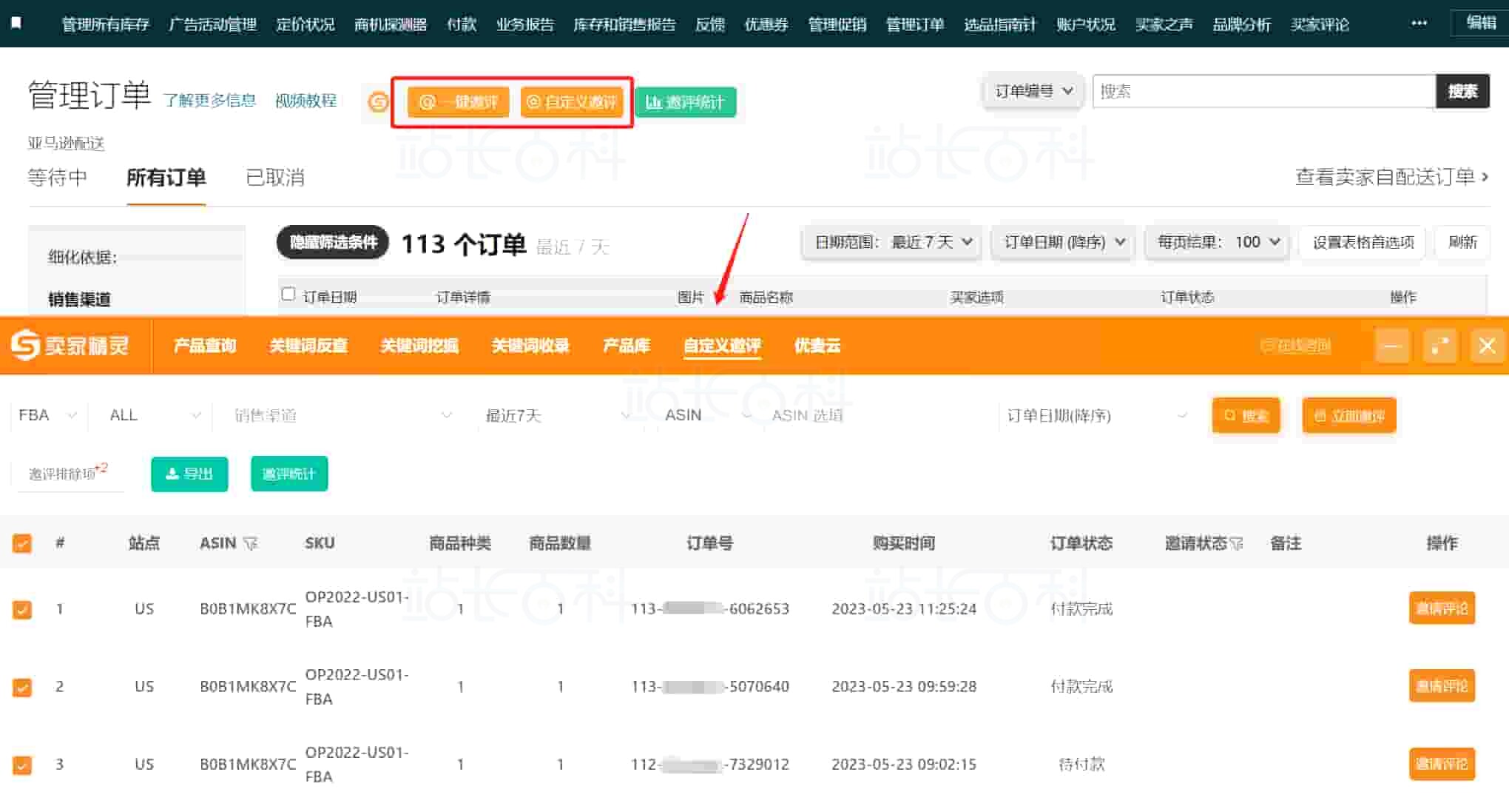Screen dimensions: 1509x803
Task: Open the 日期范围: 最近 7 天 dropdown
Action: 892,242
